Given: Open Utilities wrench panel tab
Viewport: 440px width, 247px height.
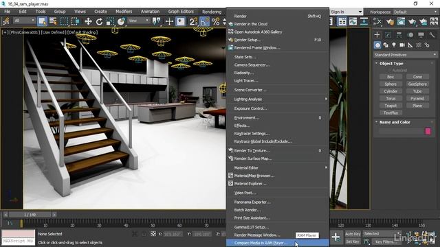Looking at the screenshot, I should 432,35.
